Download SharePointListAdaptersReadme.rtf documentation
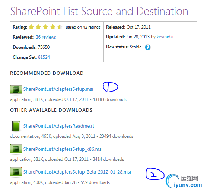The width and height of the screenshot is (204, 191). pyautogui.click(x=60, y=126)
